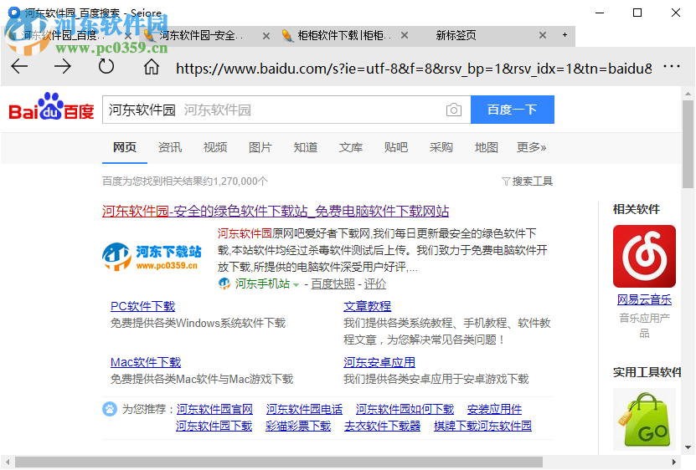Viewport: 696px width, 470px height.
Task: Open the 网易云音乐 text link
Action: pos(644,299)
